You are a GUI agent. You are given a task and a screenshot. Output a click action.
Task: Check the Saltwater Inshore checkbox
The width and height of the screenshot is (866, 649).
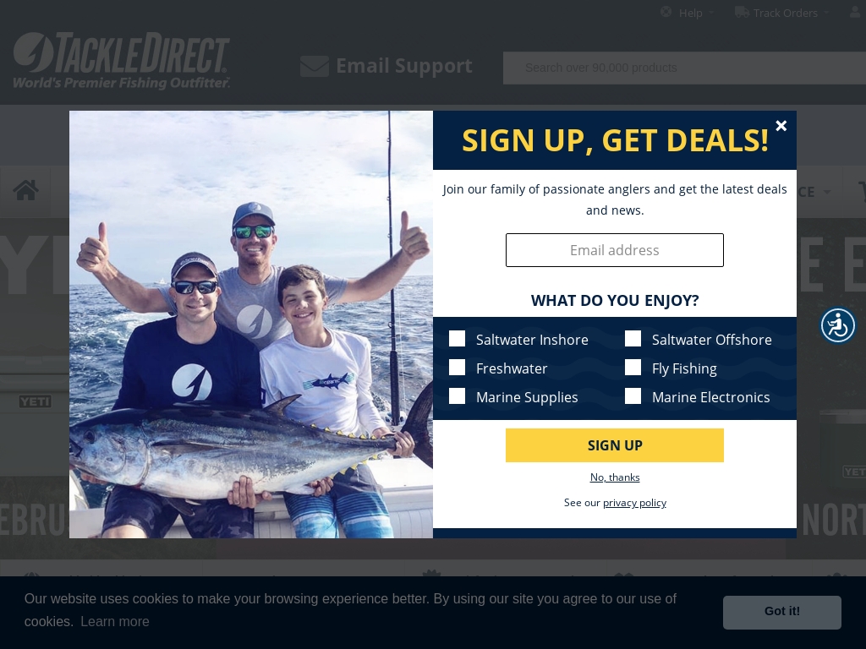coord(457,339)
